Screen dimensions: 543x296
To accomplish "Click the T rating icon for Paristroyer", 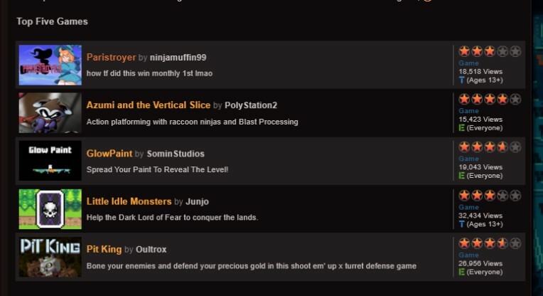I will point(461,80).
